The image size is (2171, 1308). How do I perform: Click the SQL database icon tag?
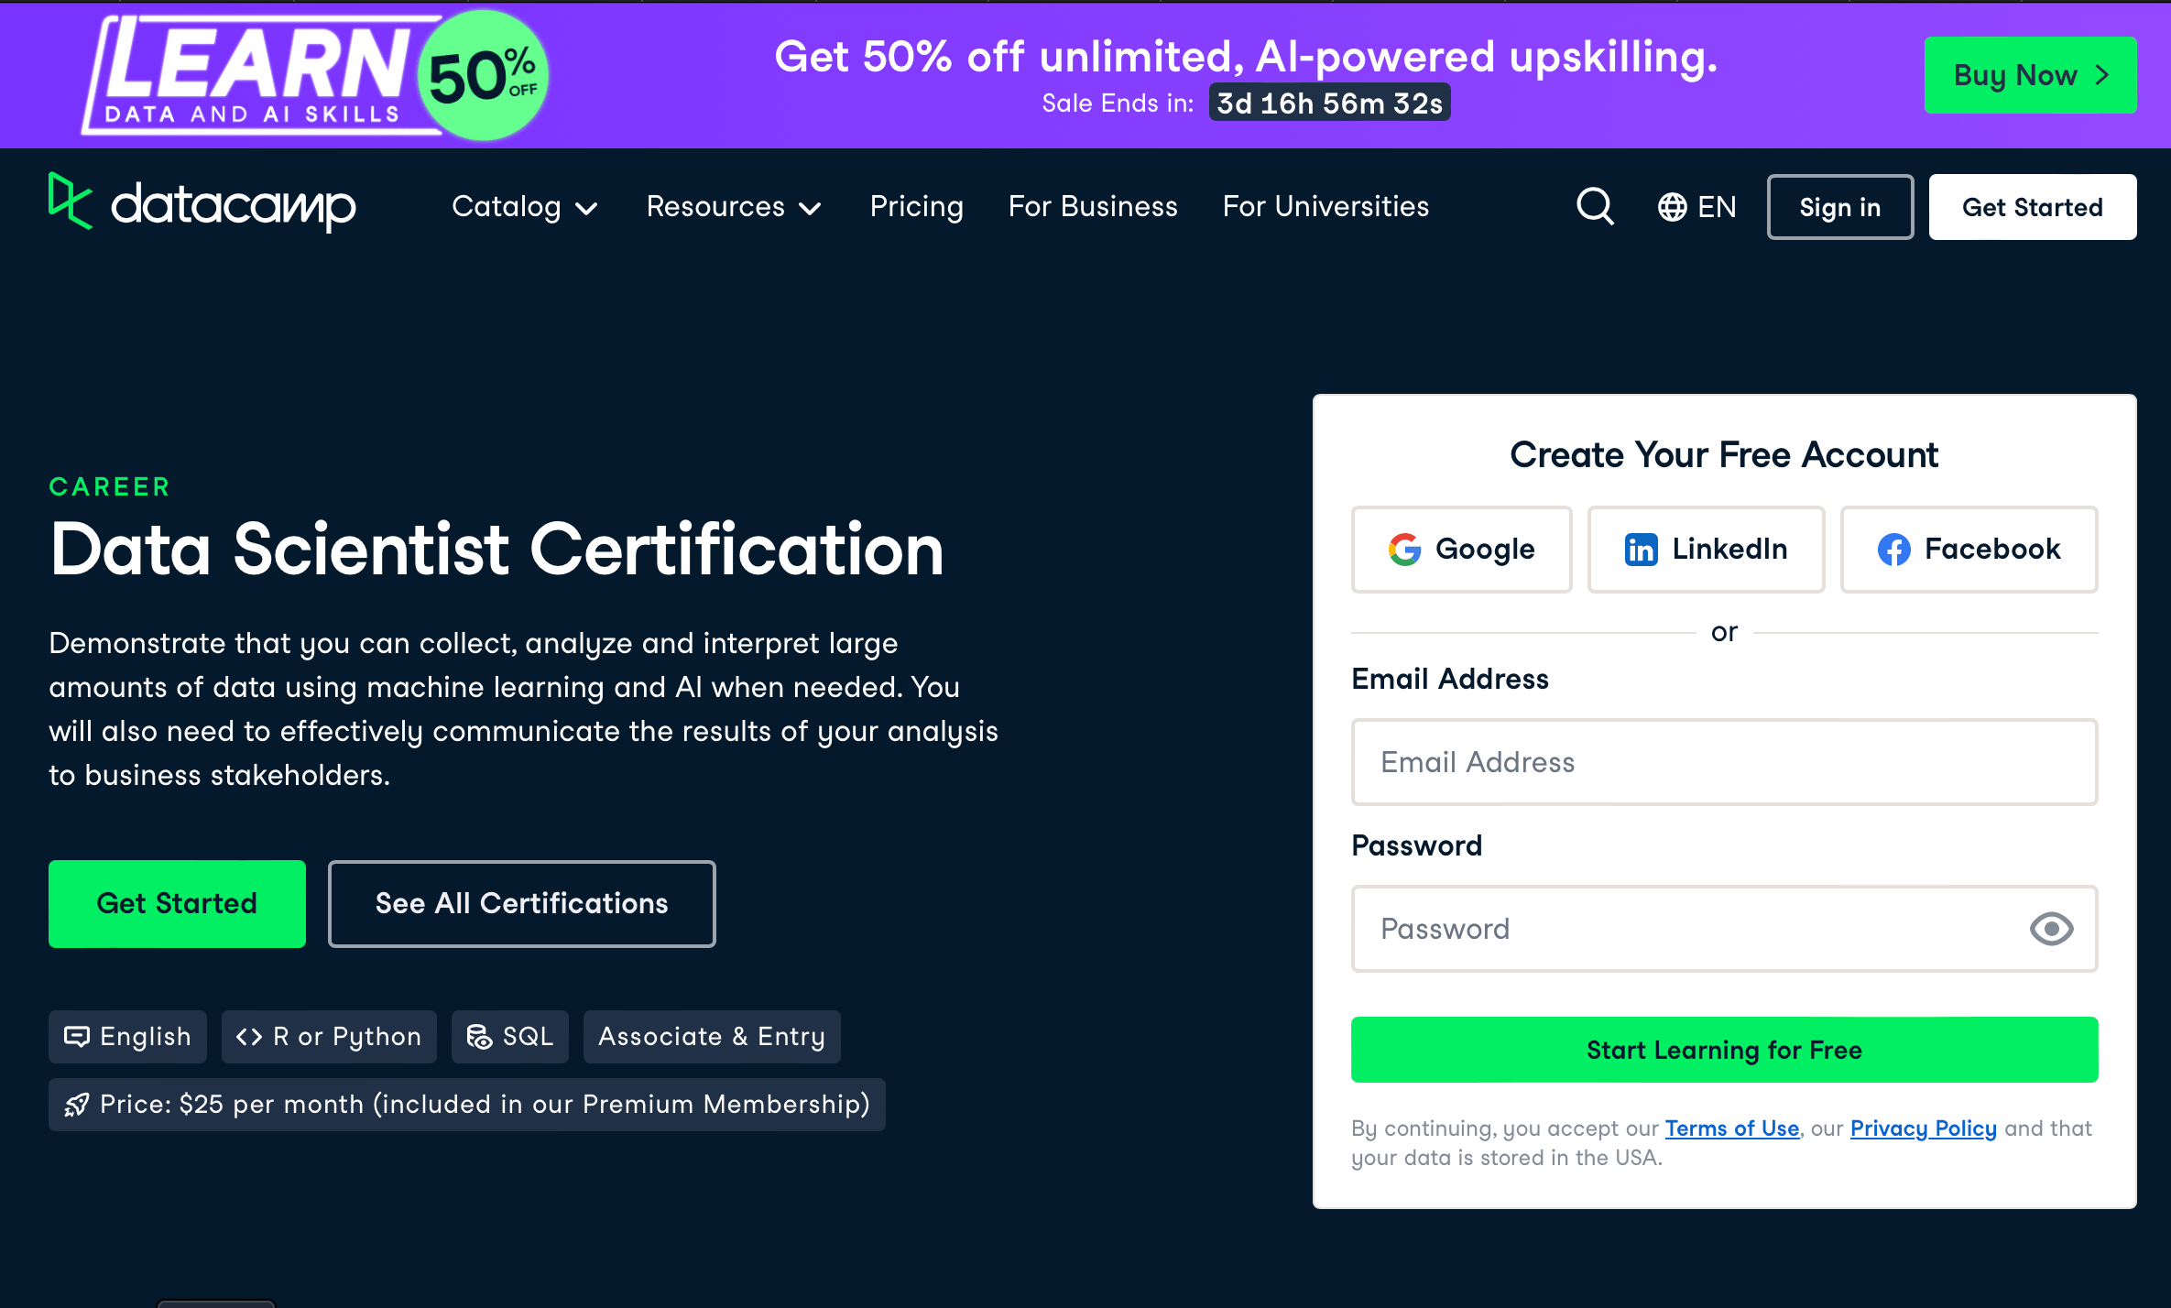pos(509,1037)
